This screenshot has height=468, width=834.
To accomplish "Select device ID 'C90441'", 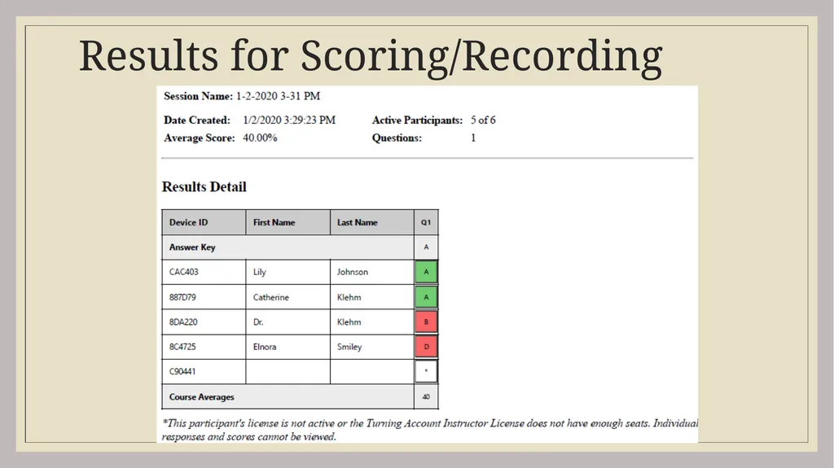I will point(182,371).
